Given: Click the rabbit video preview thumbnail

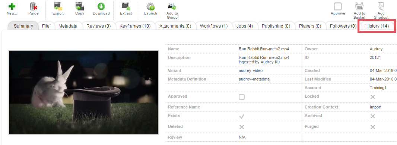Looking at the screenshot, I should (83, 92).
